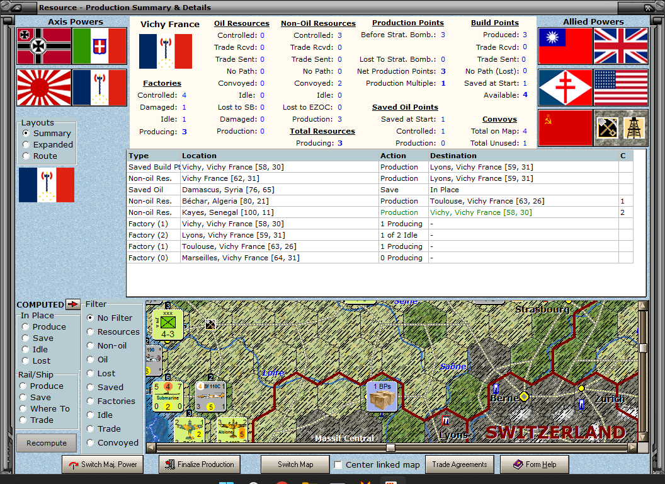Sort table by Location column header
This screenshot has width=665, height=484.
pyautogui.click(x=280, y=156)
